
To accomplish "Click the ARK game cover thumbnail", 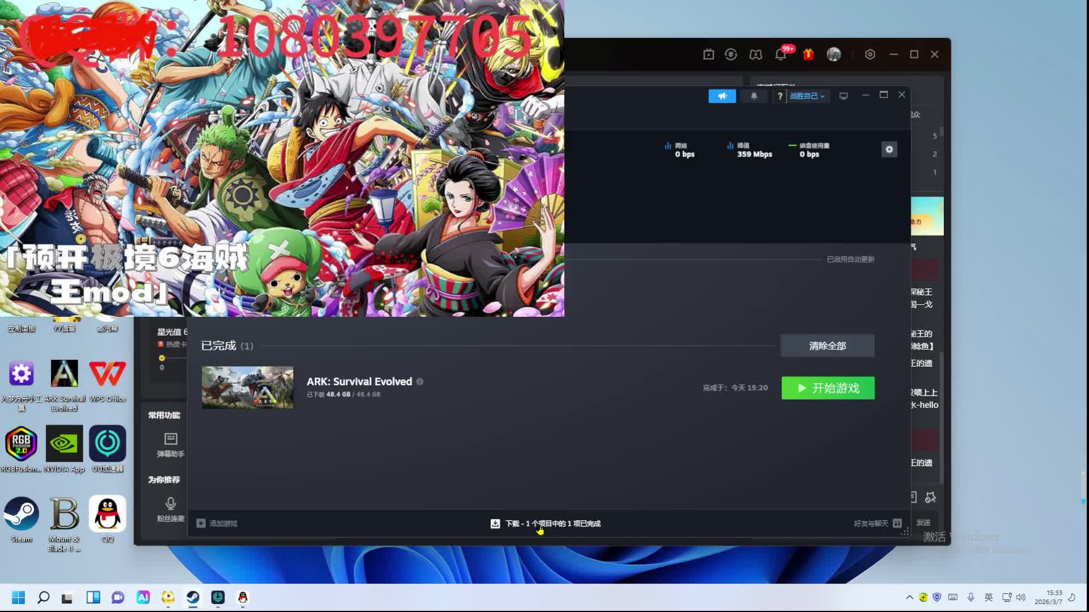I will point(247,388).
